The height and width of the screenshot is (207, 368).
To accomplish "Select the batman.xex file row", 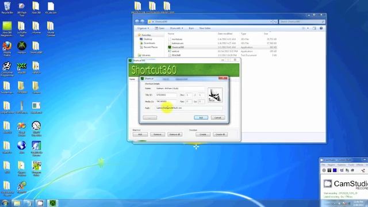I will [223, 43].
